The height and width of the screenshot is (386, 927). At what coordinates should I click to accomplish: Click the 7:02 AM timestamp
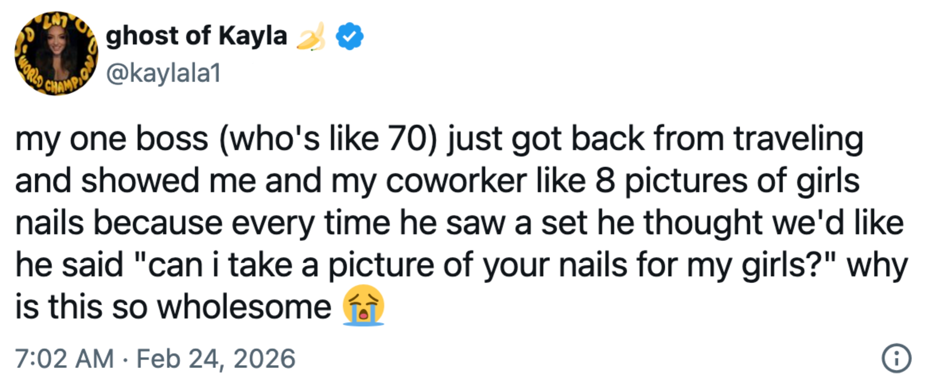click(x=65, y=359)
